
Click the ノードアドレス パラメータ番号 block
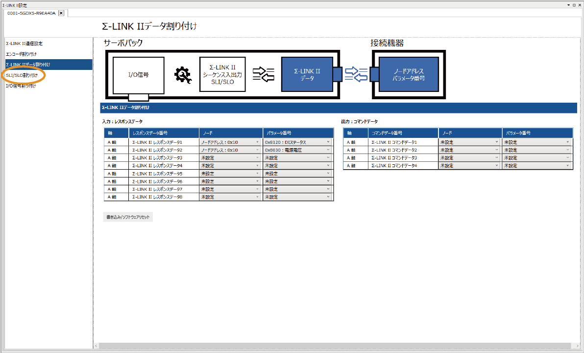click(409, 74)
